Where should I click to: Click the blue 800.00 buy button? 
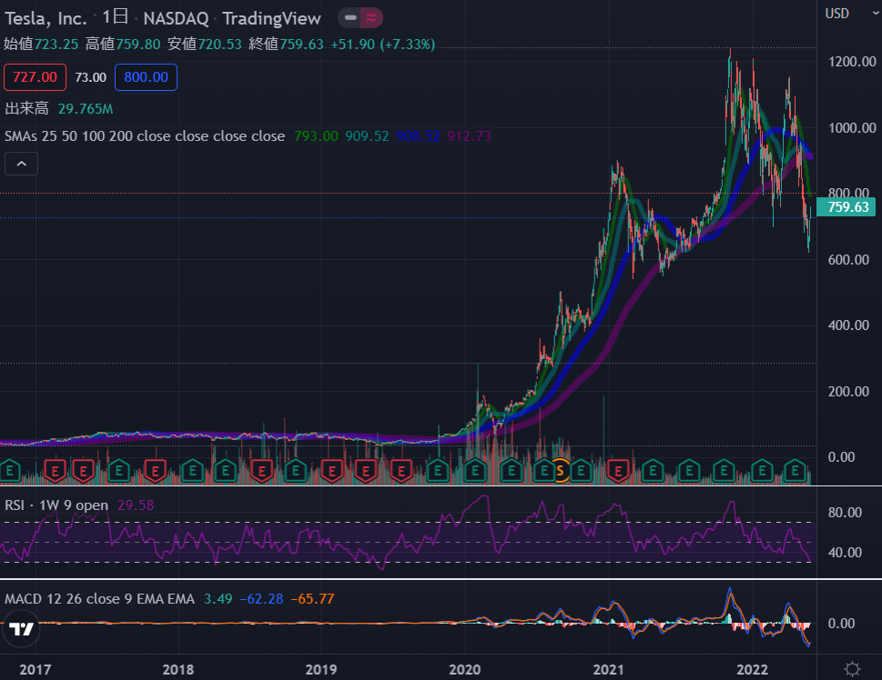tap(146, 77)
